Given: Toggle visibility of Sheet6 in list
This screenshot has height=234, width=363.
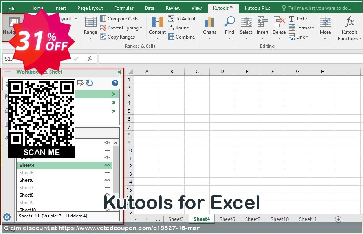Looking at the screenshot, I should (107, 180).
